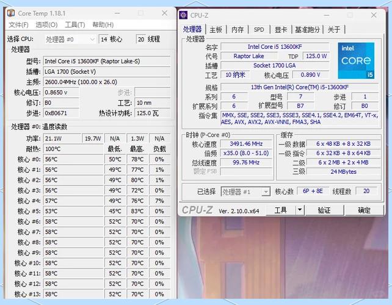Open the 文件(F) menu in Core Temp
The width and height of the screenshot is (392, 305).
tap(18, 25)
